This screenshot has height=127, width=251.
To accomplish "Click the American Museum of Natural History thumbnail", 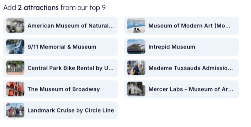I will coord(15,25).
